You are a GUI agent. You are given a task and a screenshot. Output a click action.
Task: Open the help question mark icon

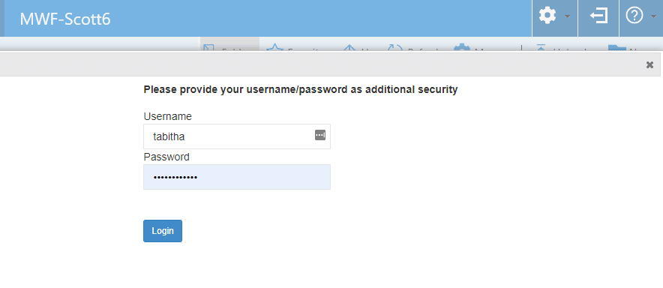634,16
